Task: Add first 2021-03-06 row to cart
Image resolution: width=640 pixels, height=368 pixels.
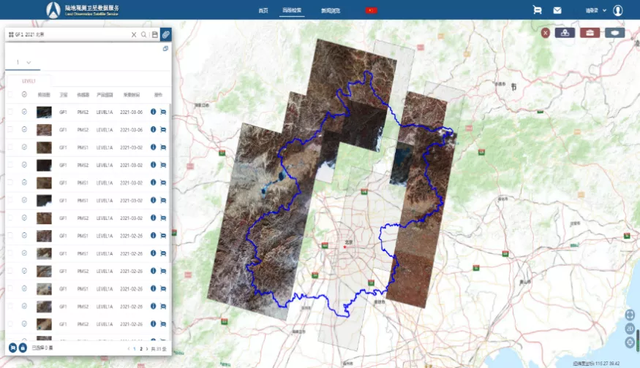Action: [x=163, y=112]
